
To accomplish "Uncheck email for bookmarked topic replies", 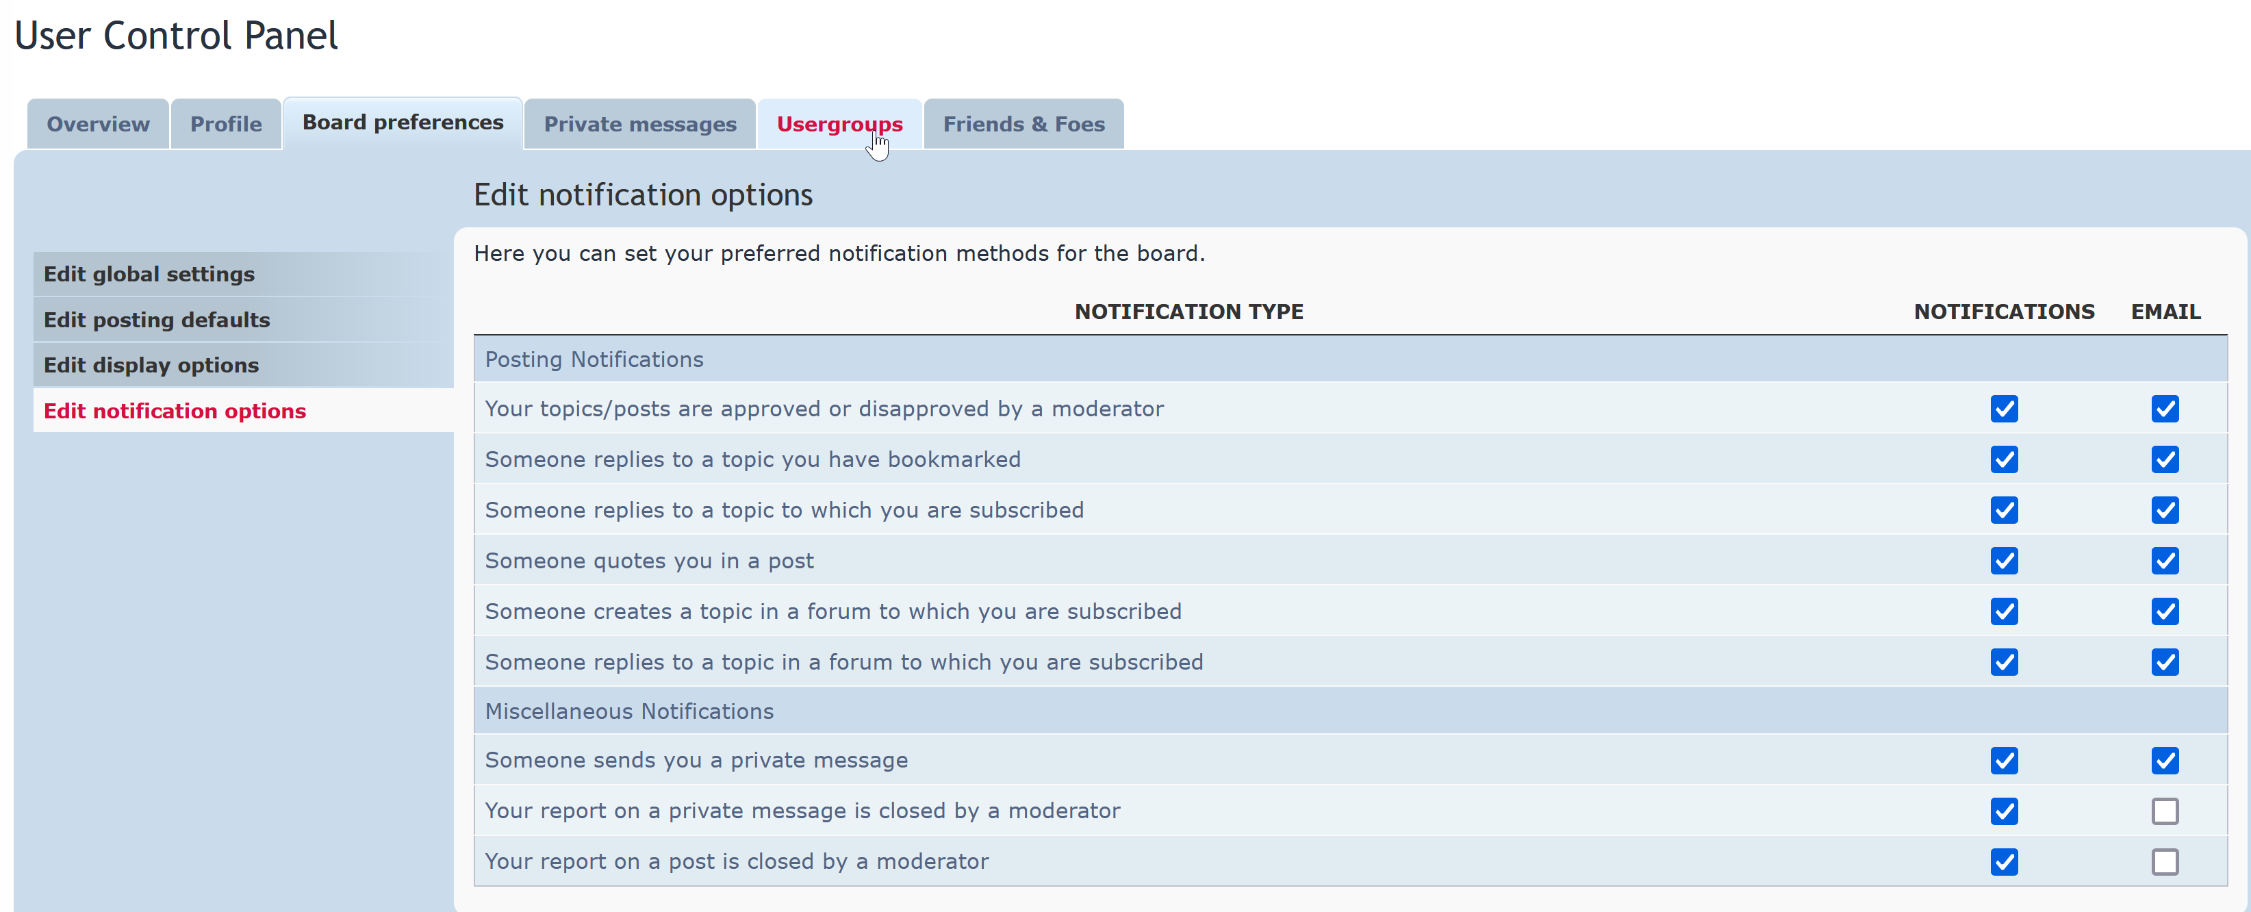I will (2165, 459).
